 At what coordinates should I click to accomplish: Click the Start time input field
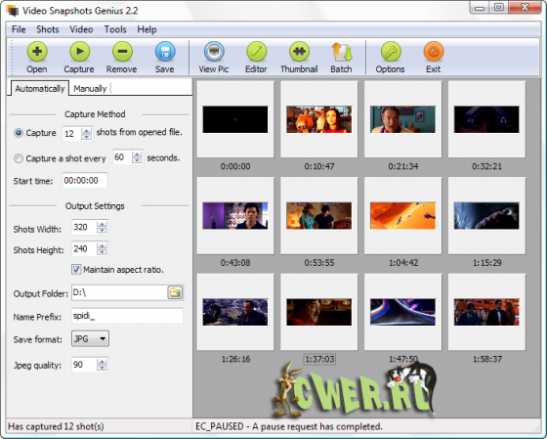[x=85, y=181]
